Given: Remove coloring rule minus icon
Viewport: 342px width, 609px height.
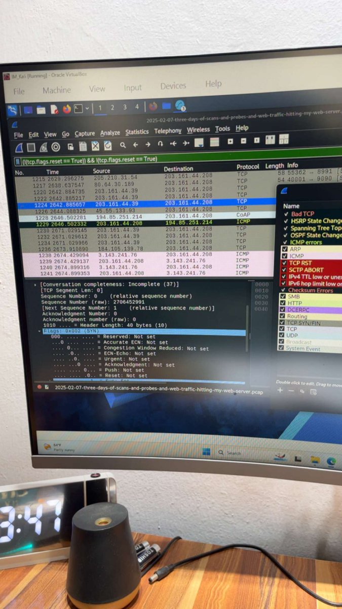Looking at the screenshot, I should (x=291, y=391).
